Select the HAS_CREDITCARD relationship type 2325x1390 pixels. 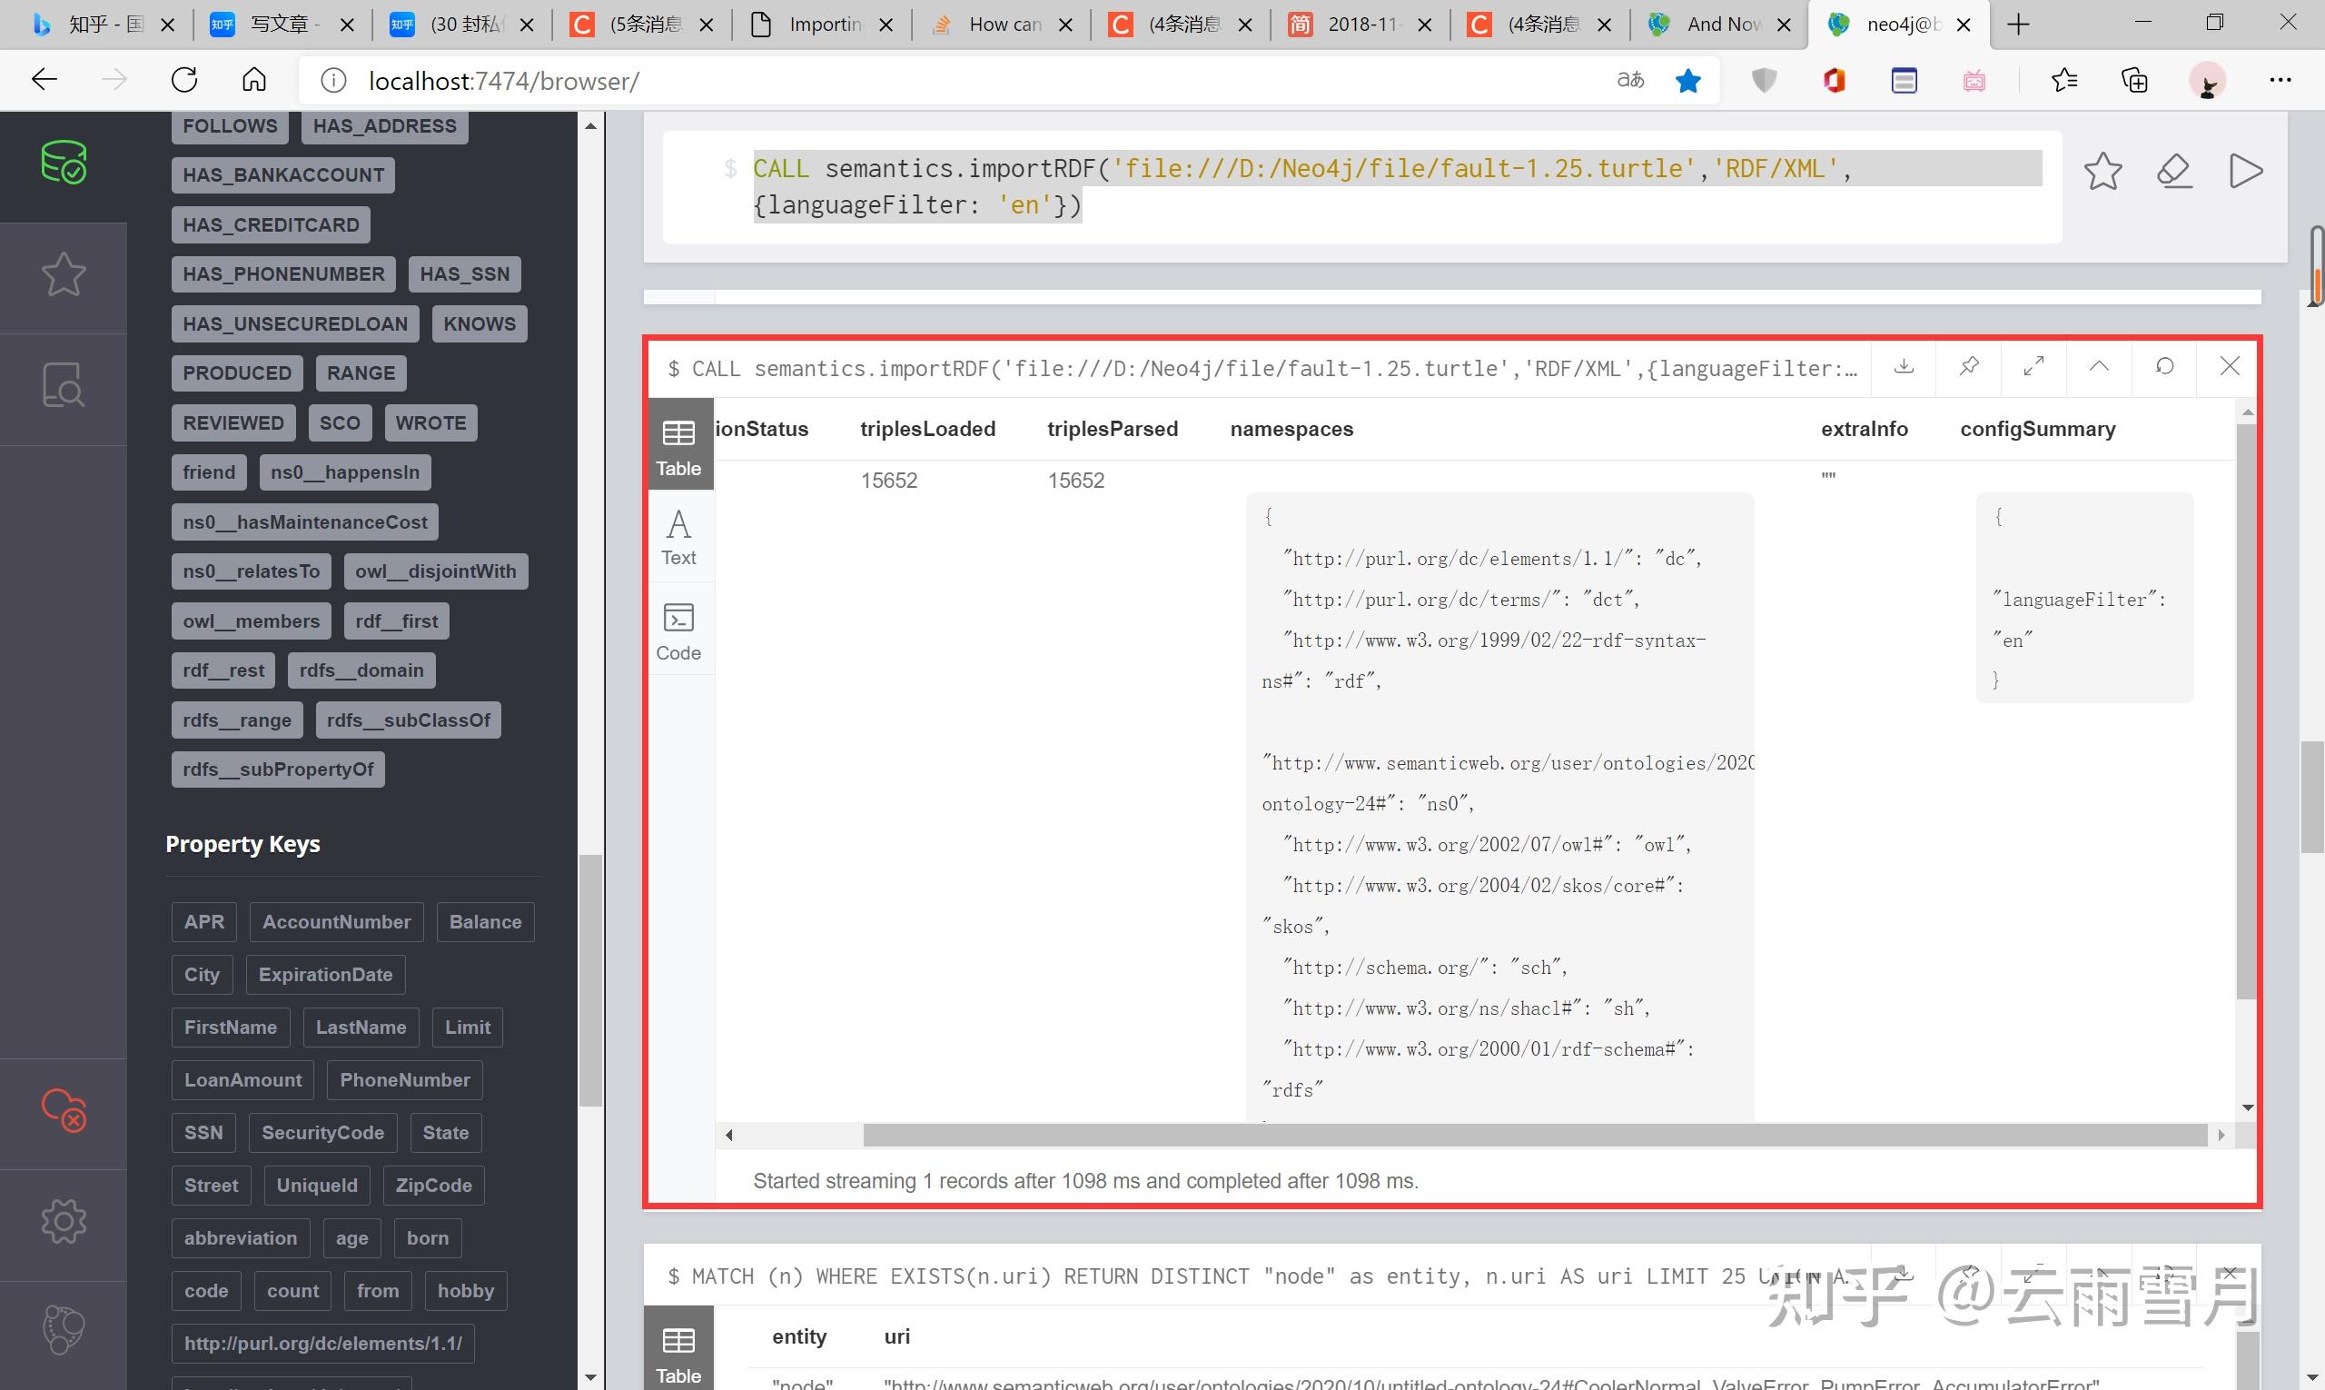tap(271, 224)
